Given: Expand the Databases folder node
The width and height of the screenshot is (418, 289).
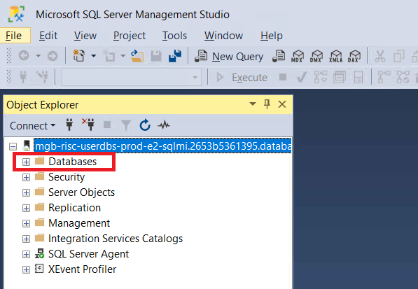Looking at the screenshot, I should point(26,162).
